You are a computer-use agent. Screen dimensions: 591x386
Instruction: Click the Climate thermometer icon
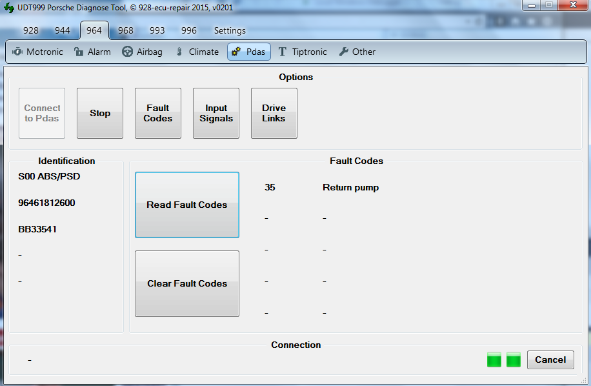(x=180, y=52)
